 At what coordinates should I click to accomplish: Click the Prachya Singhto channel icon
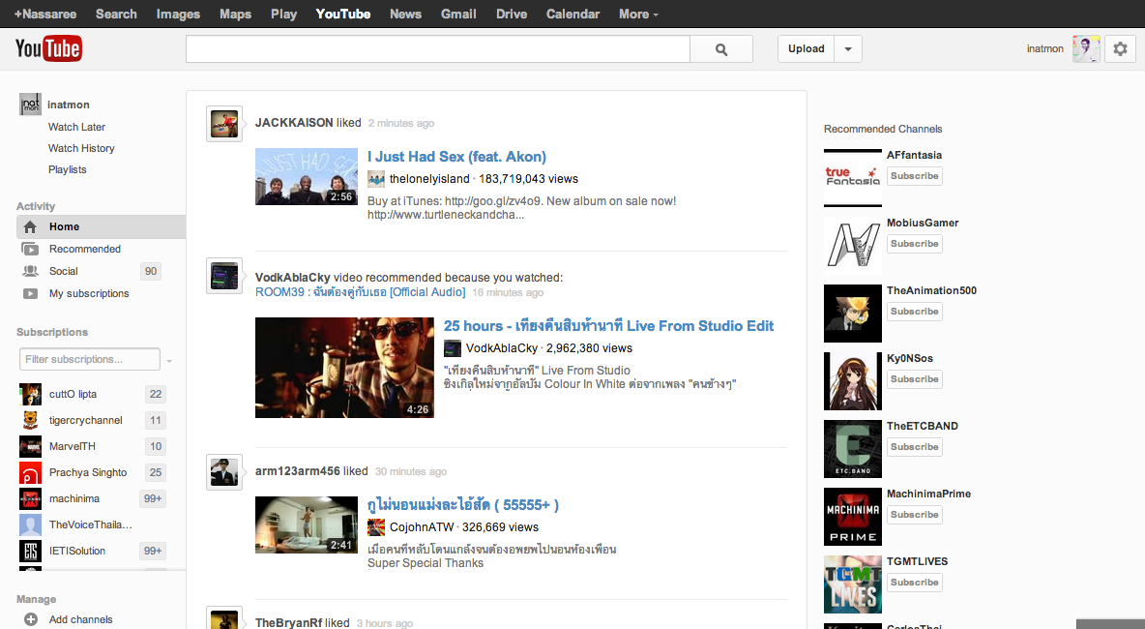point(30,472)
